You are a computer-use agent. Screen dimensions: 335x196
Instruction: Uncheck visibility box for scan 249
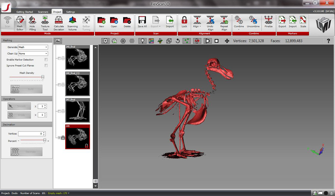59,137
